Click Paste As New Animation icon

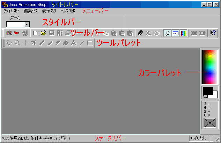point(113,33)
